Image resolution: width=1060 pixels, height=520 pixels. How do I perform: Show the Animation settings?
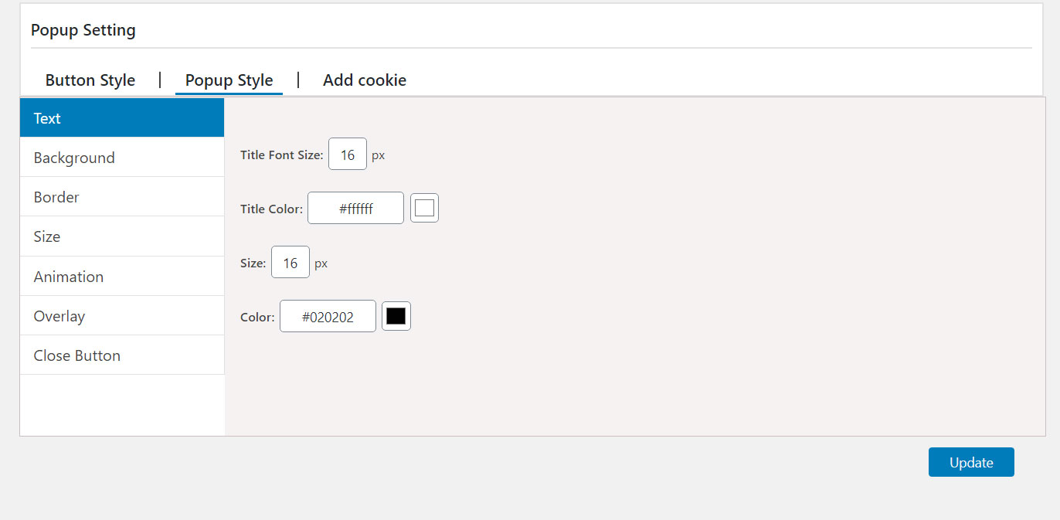pos(122,277)
